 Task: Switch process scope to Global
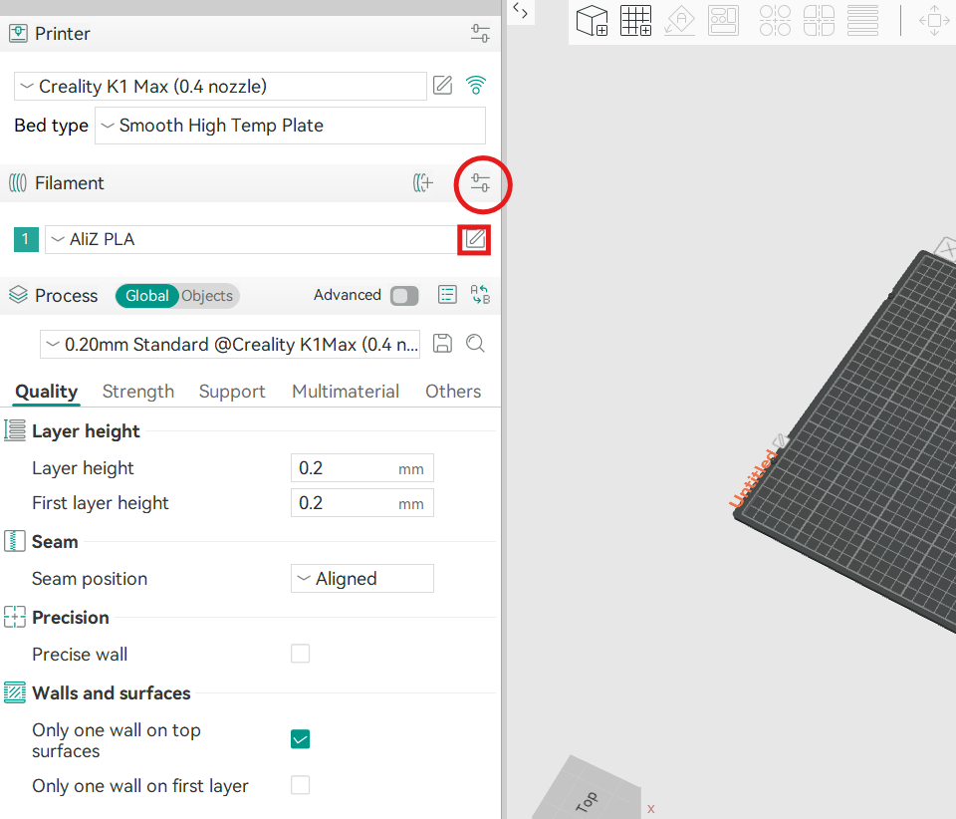pyautogui.click(x=147, y=296)
